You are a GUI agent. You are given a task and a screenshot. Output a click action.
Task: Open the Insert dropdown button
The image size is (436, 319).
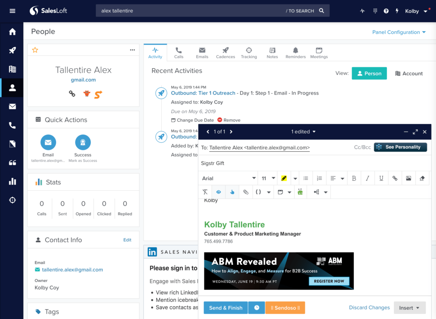[x=410, y=308]
